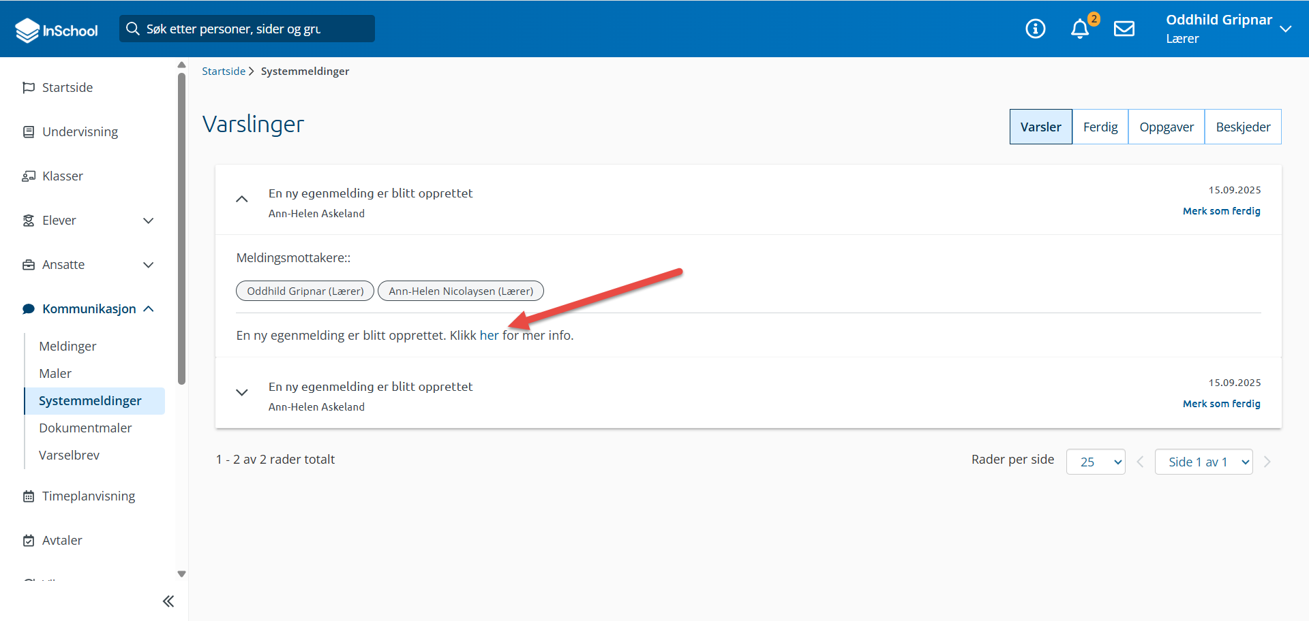This screenshot has height=621, width=1309.
Task: Switch to the Ferdig tab
Action: click(x=1100, y=127)
